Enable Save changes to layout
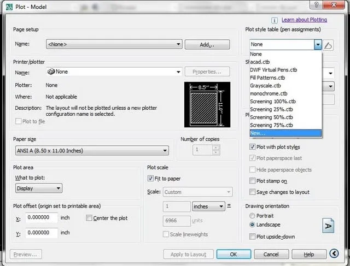 [252, 192]
